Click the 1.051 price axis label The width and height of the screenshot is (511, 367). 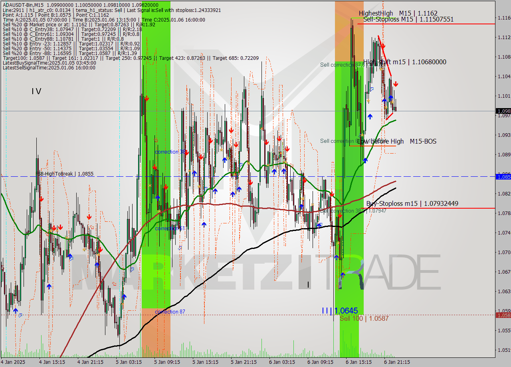click(x=505, y=350)
